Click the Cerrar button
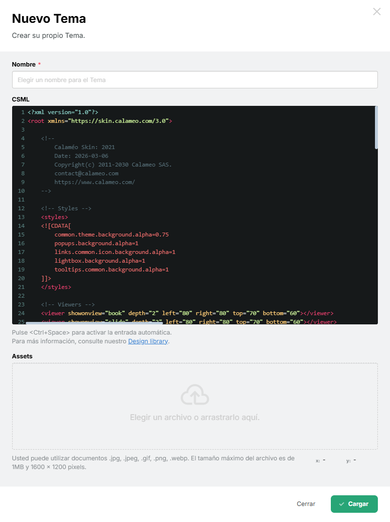The width and height of the screenshot is (390, 522). click(x=306, y=504)
